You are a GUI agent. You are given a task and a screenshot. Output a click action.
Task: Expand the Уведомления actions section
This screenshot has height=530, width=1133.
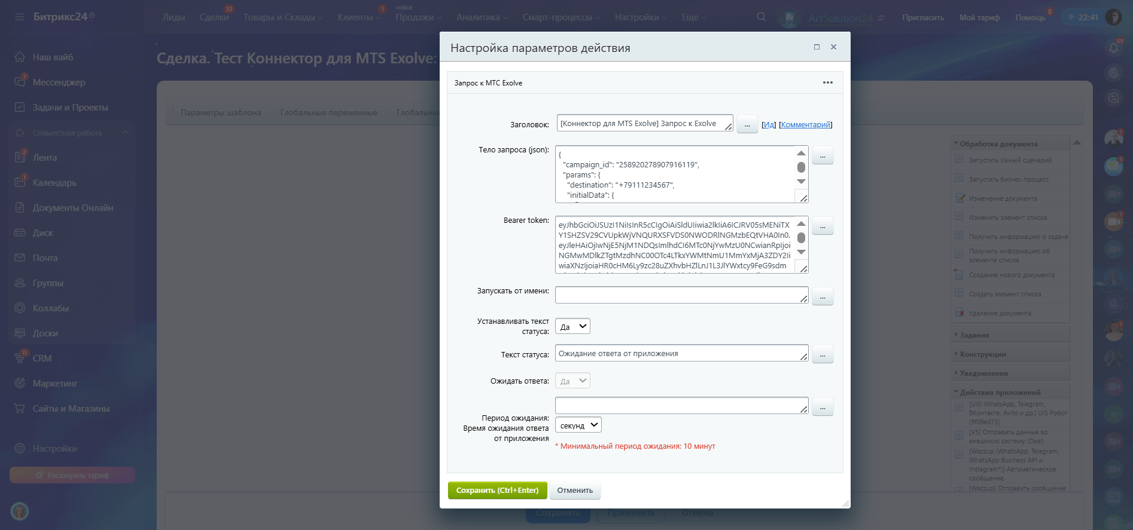[983, 373]
